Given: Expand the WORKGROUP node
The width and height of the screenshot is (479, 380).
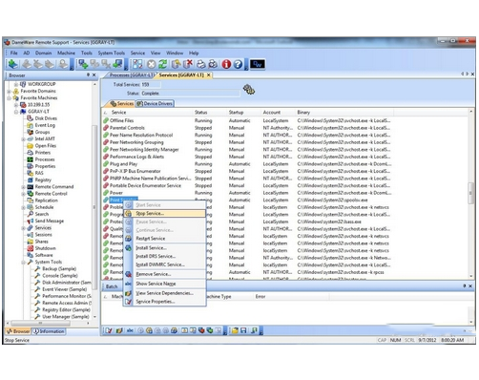Looking at the screenshot, I should (16, 84).
